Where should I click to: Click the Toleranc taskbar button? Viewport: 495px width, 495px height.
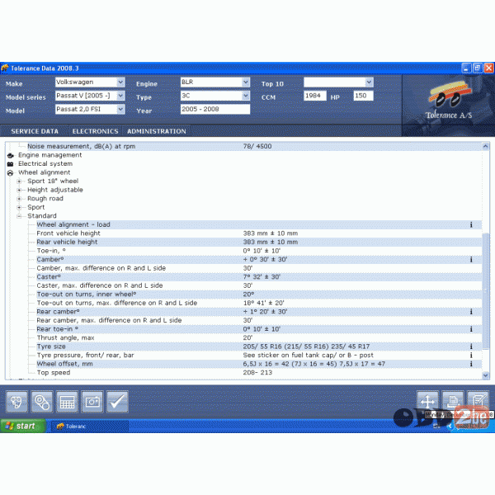tap(89, 427)
